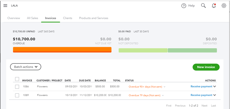
Task: Click the 1-2 of 2 page indicator
Action: (193, 106)
